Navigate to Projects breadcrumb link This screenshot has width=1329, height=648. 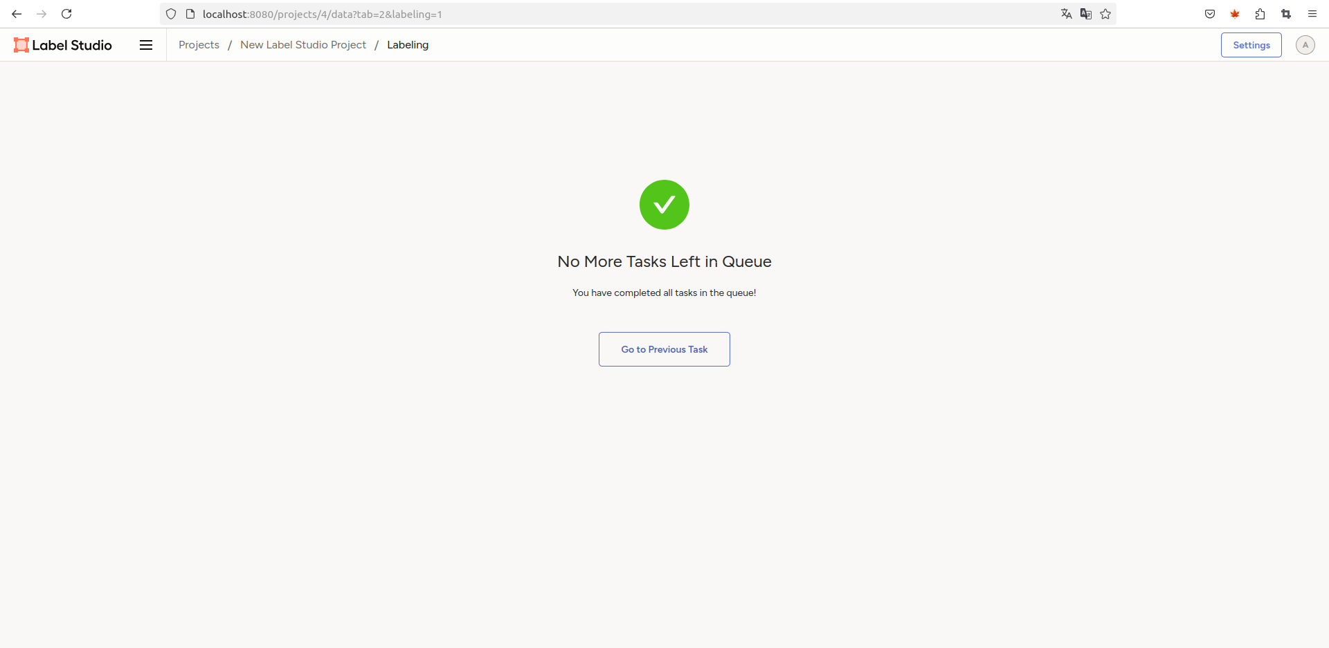(x=199, y=45)
